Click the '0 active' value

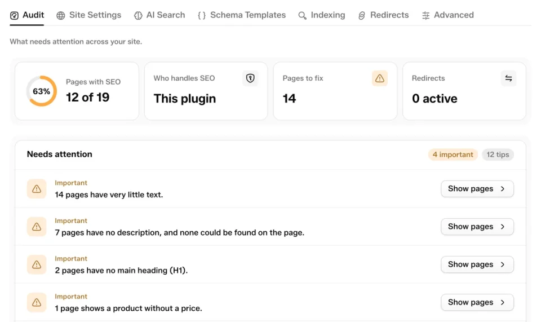[434, 99]
